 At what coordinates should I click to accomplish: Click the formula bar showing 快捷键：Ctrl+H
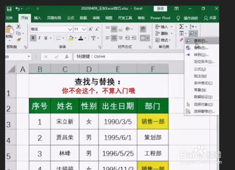128,57
